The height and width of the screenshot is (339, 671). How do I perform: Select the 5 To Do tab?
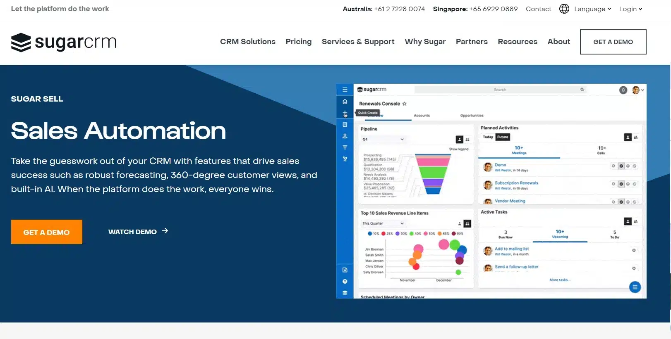coord(614,234)
